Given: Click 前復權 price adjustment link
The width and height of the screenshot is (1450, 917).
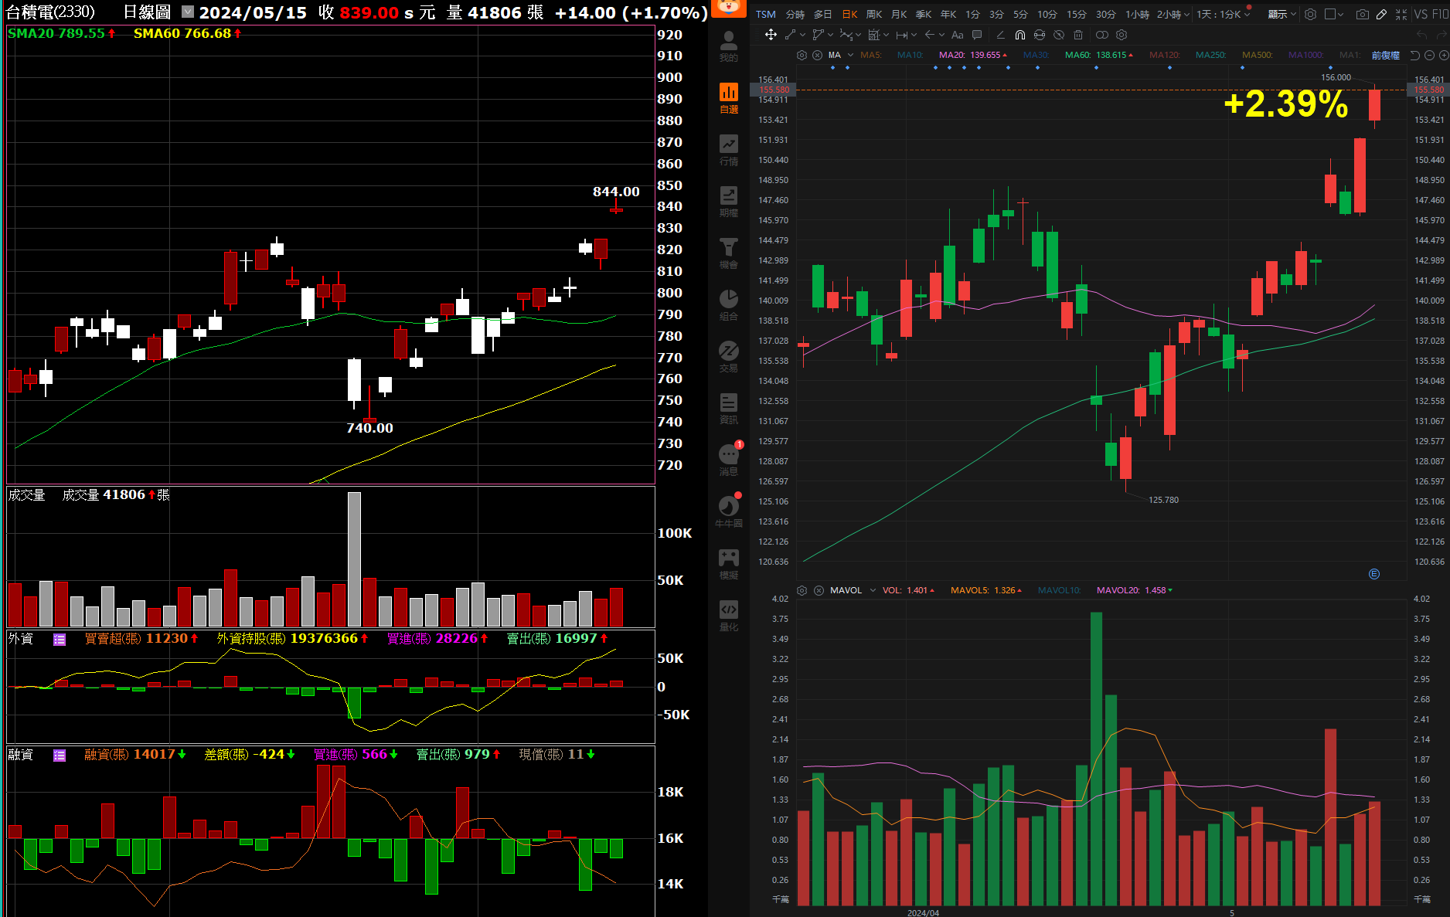Looking at the screenshot, I should point(1386,55).
